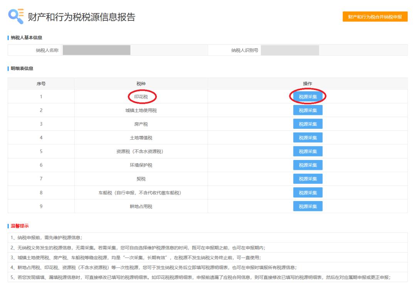Click 税源采集 for 车船税（自行申报）
The height and width of the screenshot is (291, 416).
click(x=307, y=192)
